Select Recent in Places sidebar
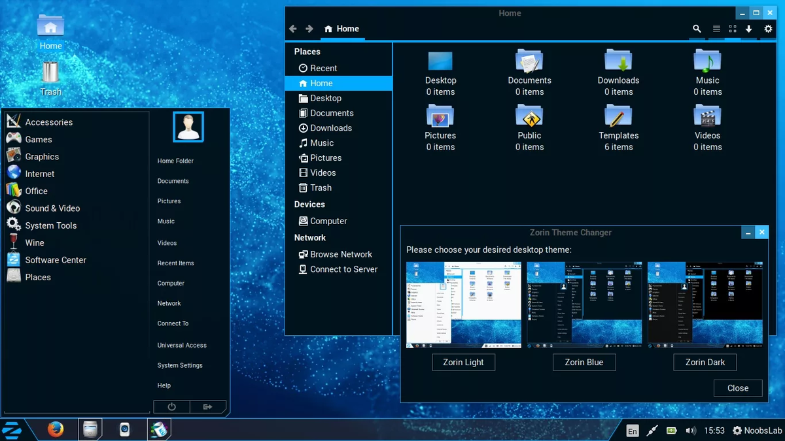 pyautogui.click(x=338, y=68)
